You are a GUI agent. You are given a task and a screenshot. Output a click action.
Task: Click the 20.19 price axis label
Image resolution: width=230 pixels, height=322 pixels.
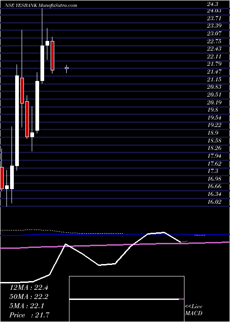point(214,102)
